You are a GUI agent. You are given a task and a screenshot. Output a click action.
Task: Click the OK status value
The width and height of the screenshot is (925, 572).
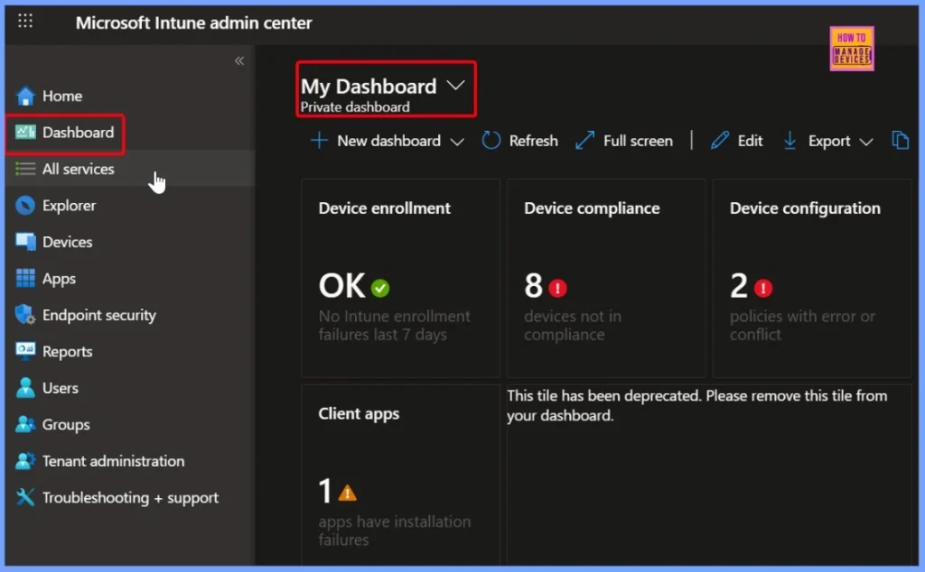pyautogui.click(x=341, y=286)
